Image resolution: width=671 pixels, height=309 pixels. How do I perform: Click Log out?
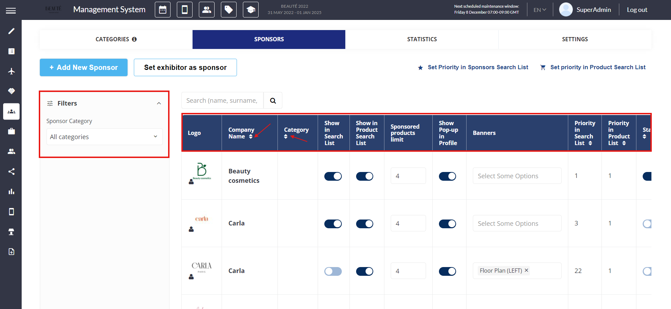pos(637,10)
